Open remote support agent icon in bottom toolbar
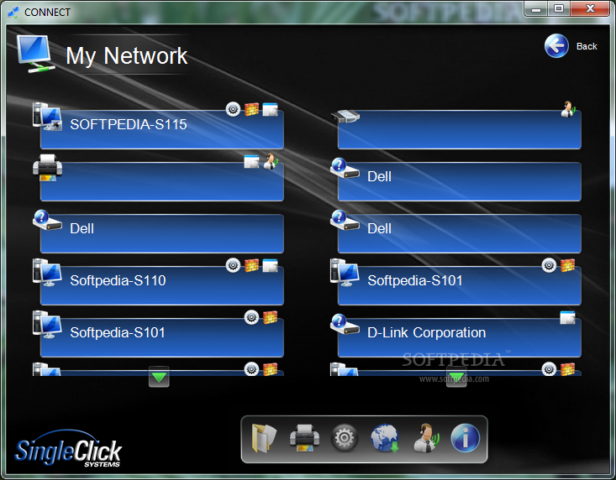The height and width of the screenshot is (480, 616). coord(426,438)
